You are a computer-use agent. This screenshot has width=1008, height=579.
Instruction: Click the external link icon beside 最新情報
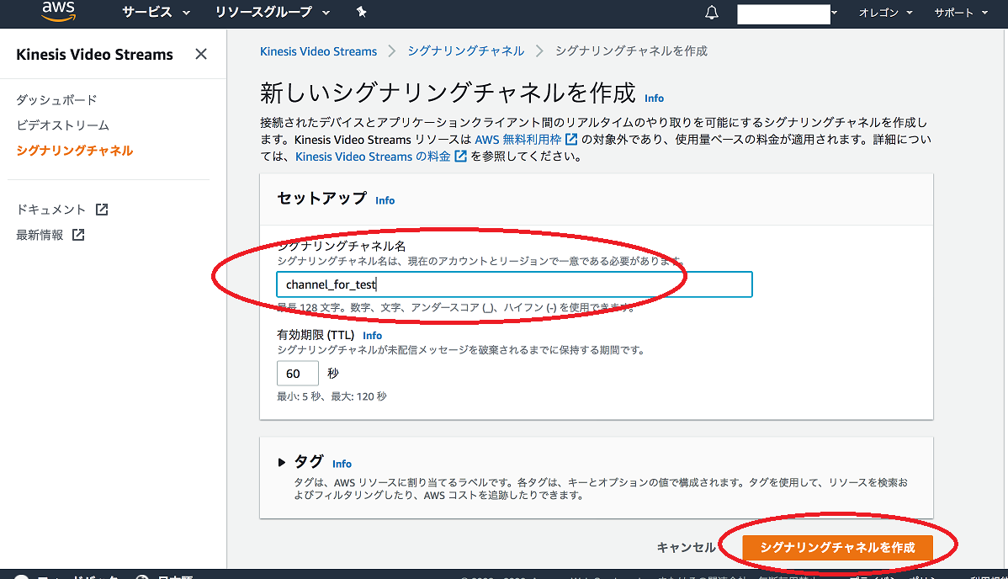click(78, 235)
